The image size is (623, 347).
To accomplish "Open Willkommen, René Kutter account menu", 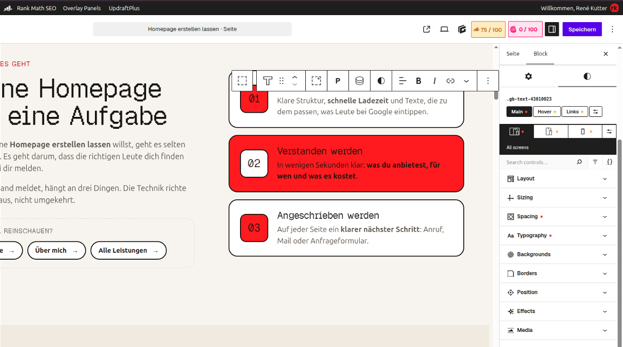I will point(579,8).
